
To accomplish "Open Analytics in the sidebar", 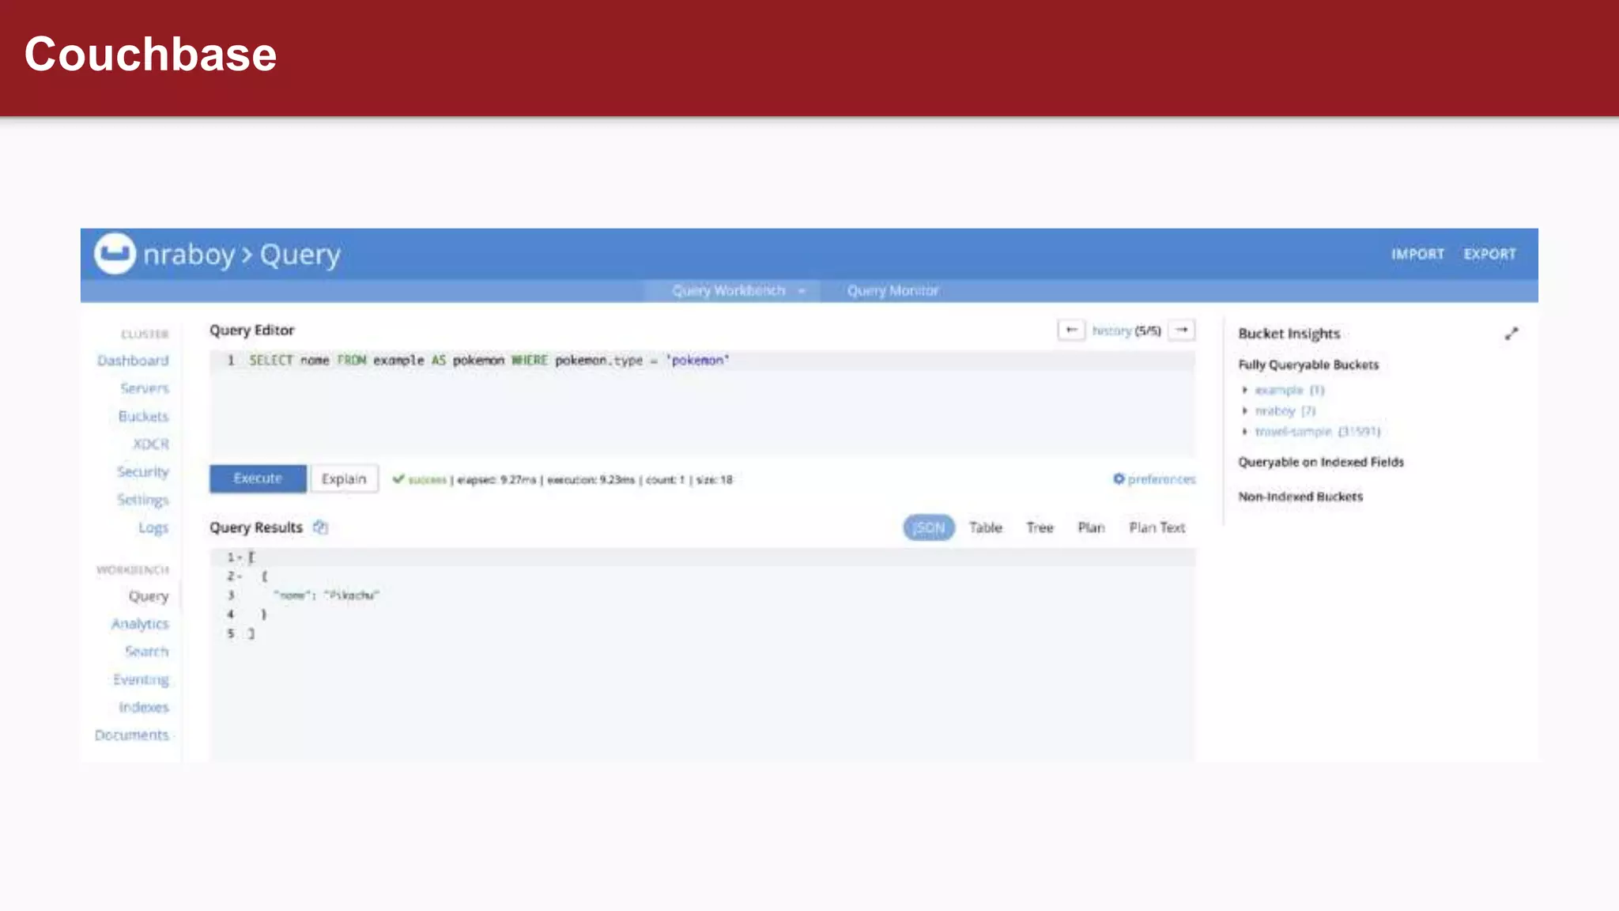I will (140, 624).
